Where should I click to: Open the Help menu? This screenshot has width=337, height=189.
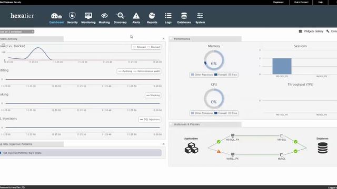click(320, 2)
